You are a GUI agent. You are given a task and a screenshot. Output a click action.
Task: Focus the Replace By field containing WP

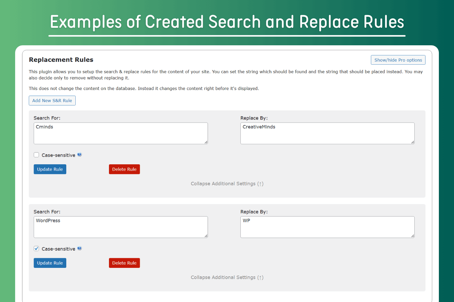point(327,227)
